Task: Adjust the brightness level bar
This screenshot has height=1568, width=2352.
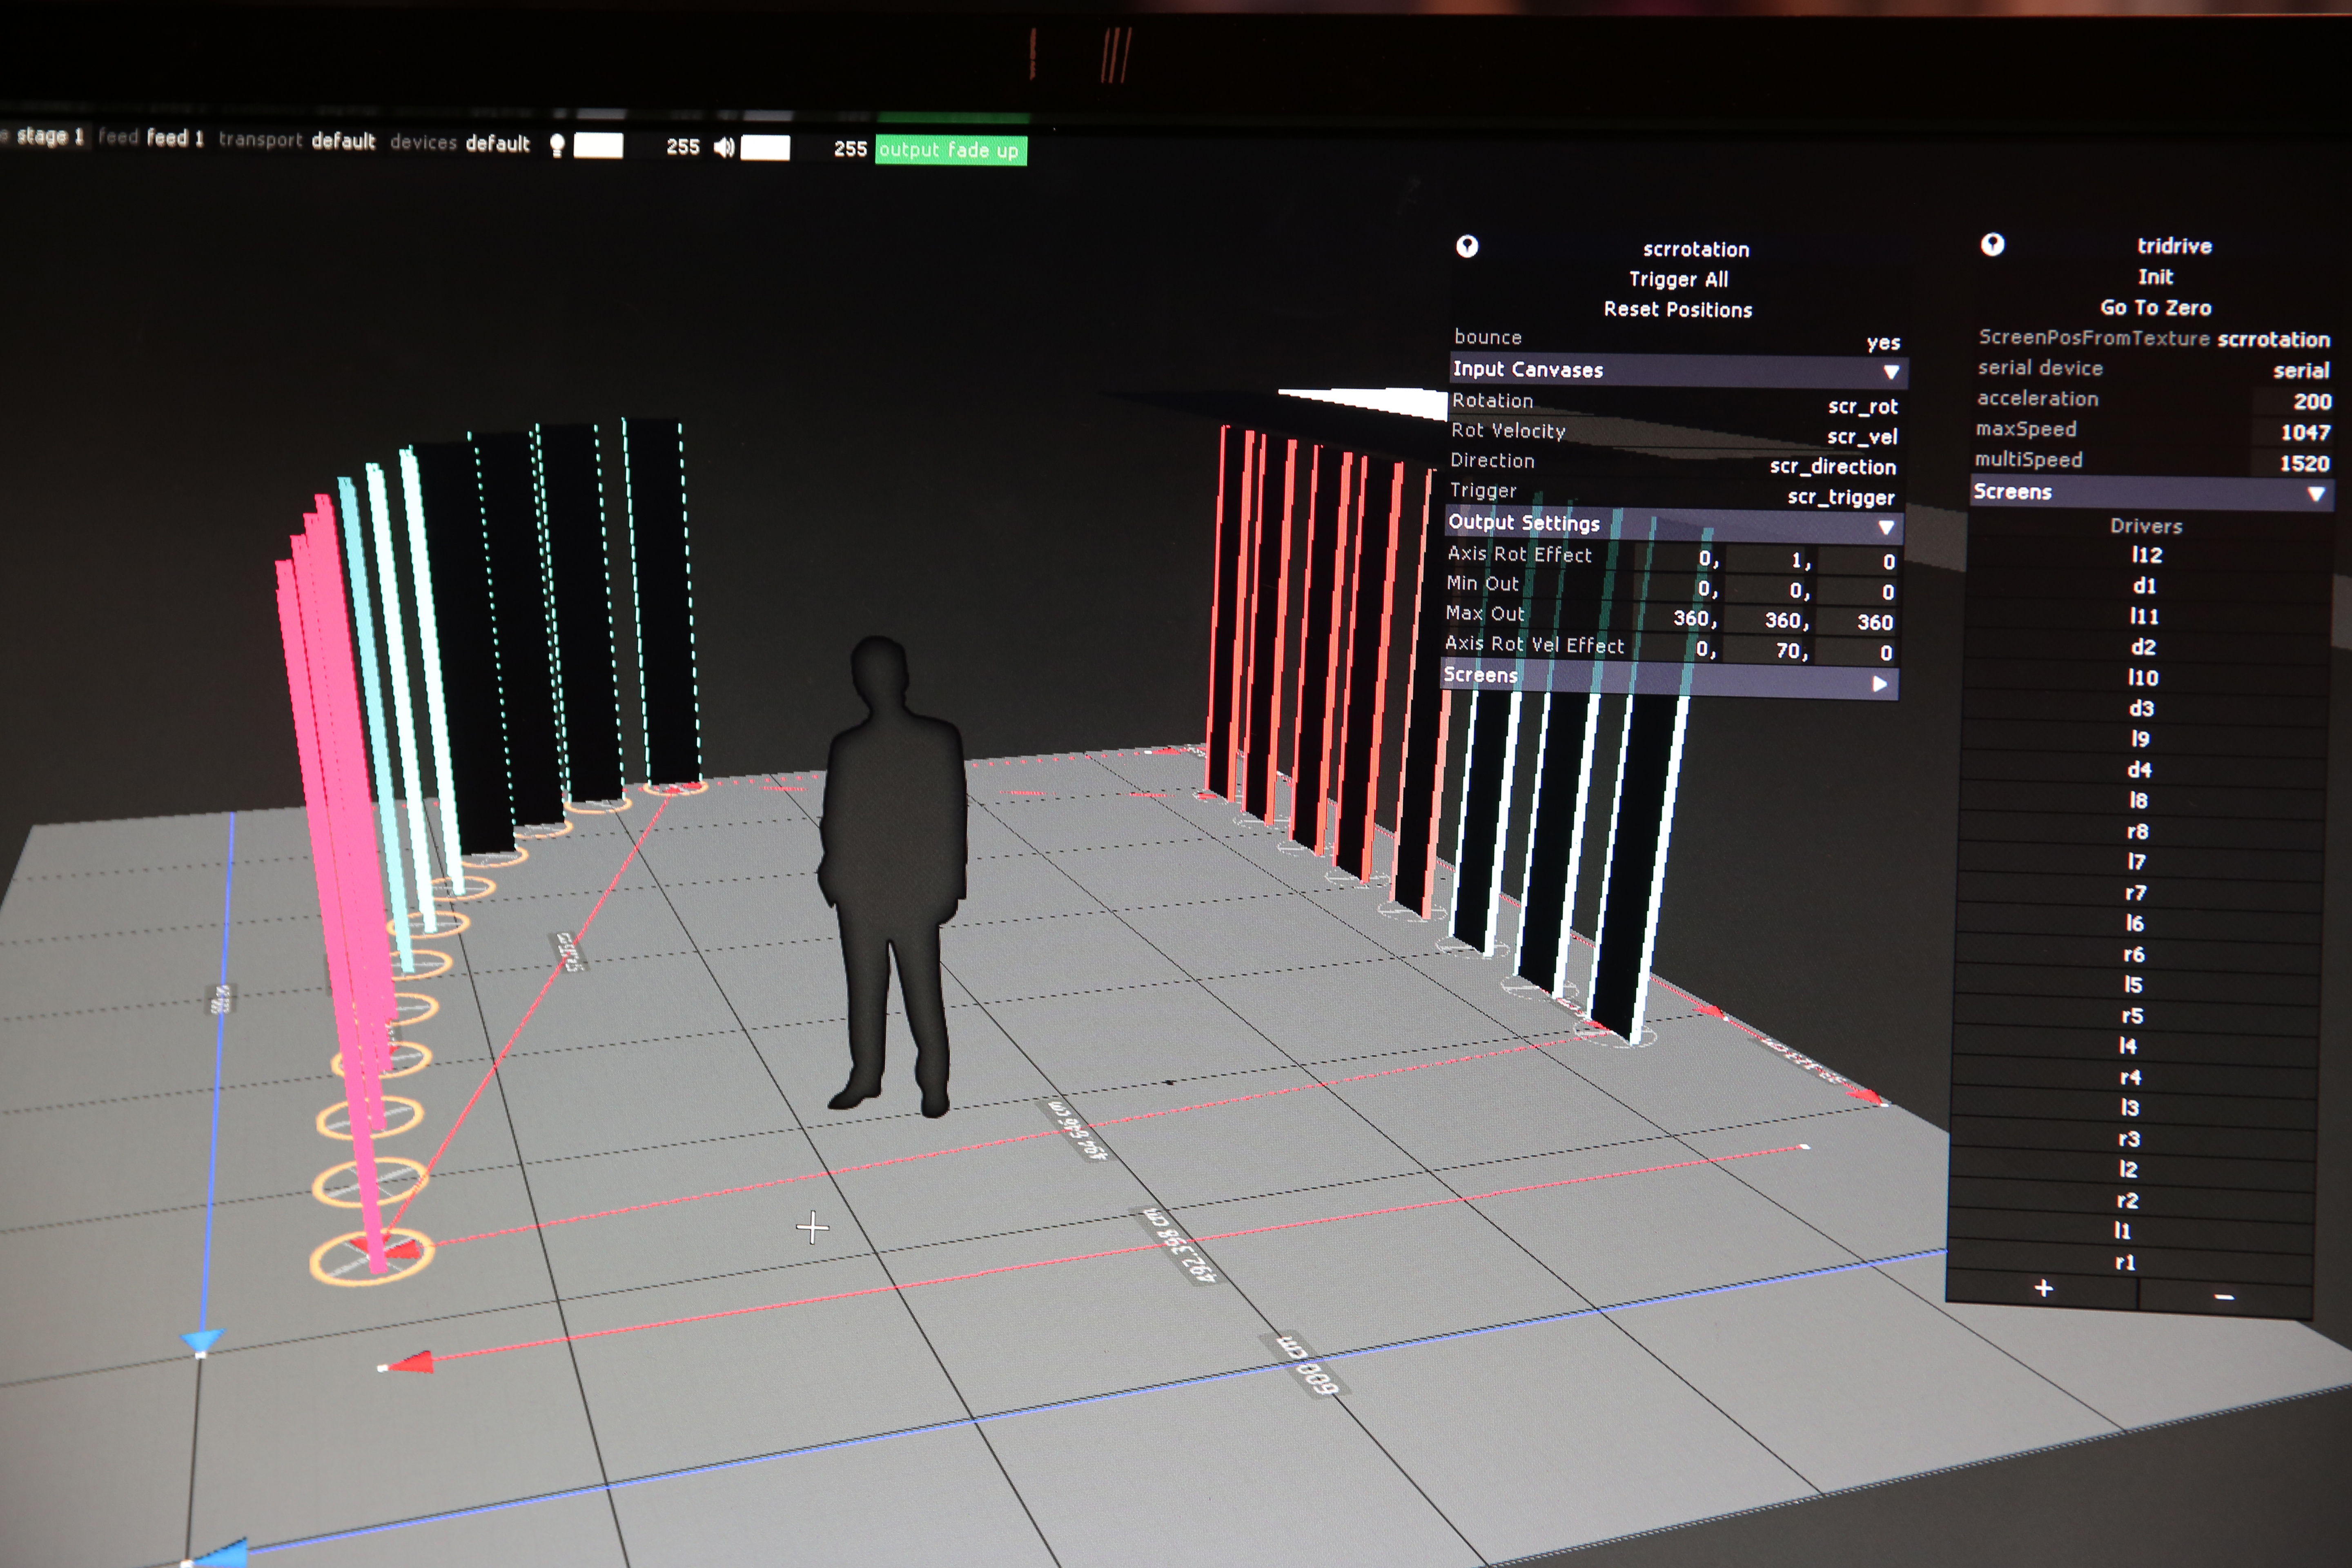Action: click(x=598, y=146)
